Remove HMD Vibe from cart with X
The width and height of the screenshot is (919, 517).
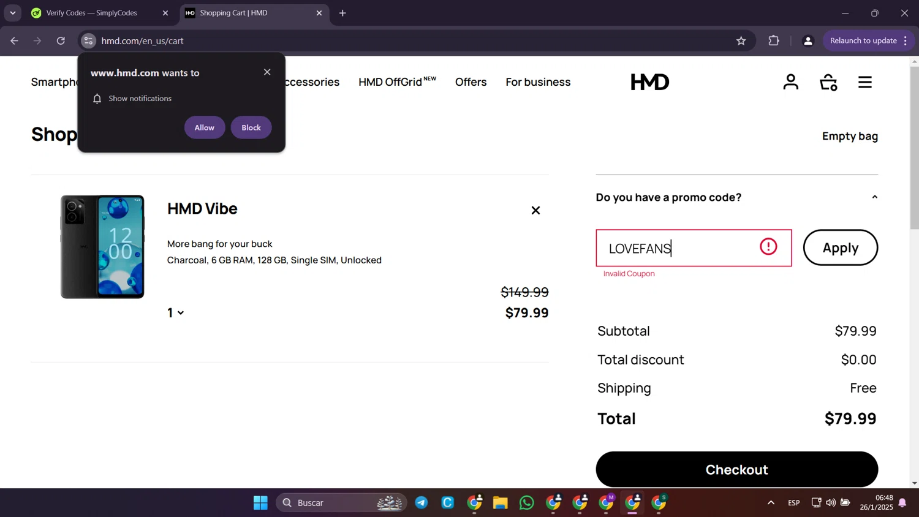click(x=535, y=210)
